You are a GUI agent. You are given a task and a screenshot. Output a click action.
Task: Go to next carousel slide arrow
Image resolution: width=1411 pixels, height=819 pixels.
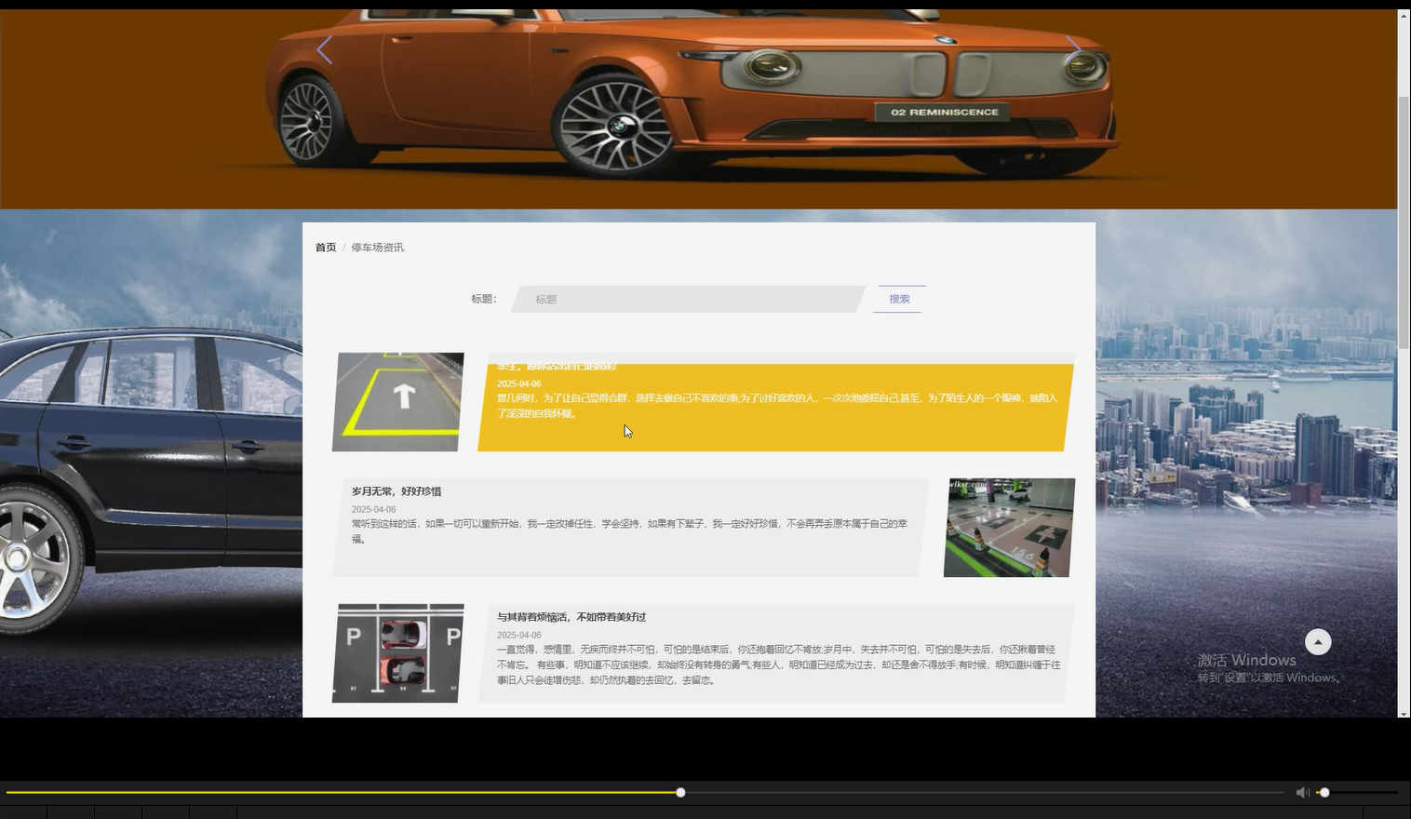[x=1073, y=50]
